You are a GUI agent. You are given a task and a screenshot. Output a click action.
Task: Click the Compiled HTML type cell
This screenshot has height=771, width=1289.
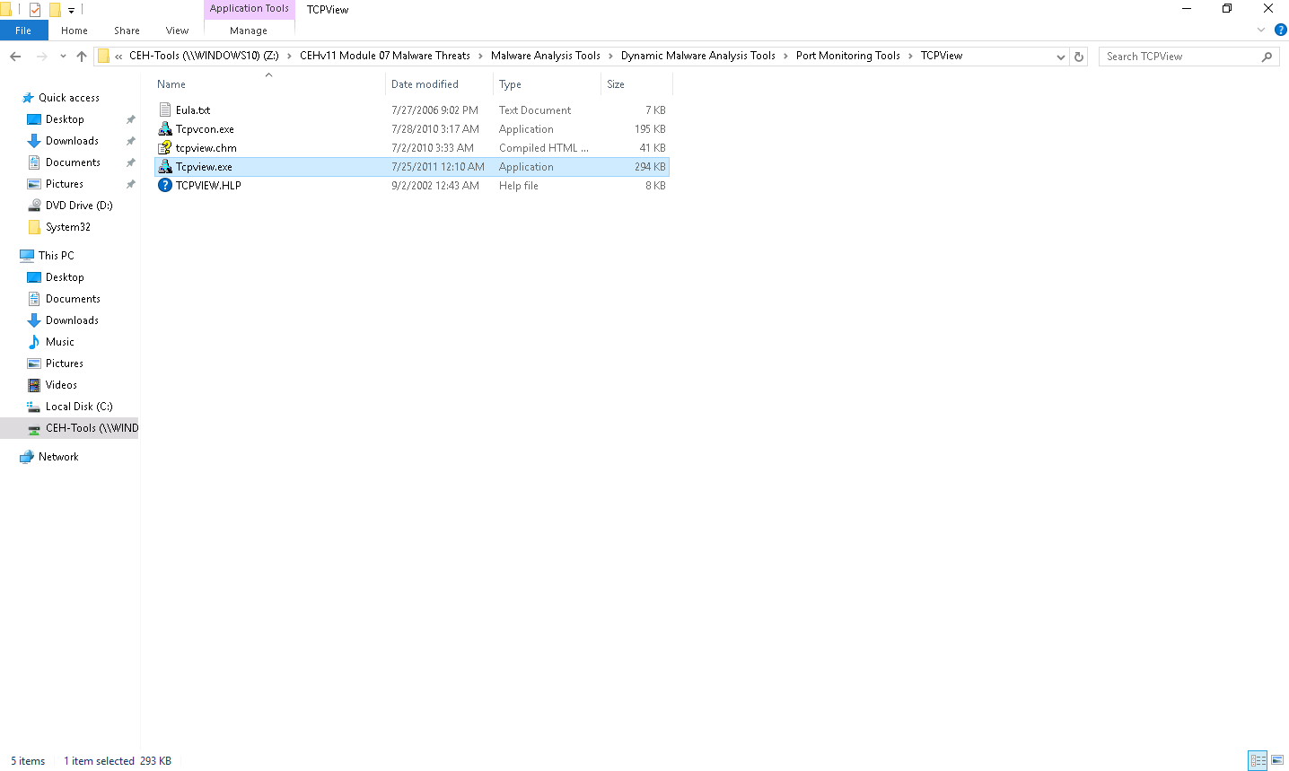point(544,148)
